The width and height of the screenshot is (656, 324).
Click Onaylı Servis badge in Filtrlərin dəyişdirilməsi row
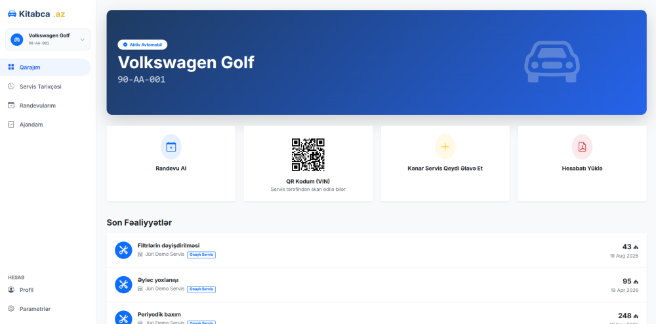point(201,254)
